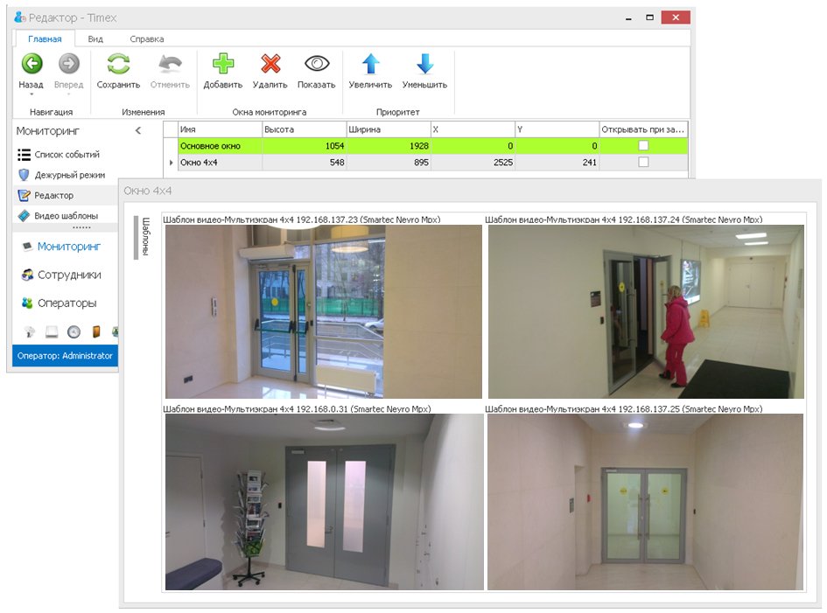Viewport: 827px width, 613px height.
Task: Open the Справка ribbon tab
Action: point(146,39)
